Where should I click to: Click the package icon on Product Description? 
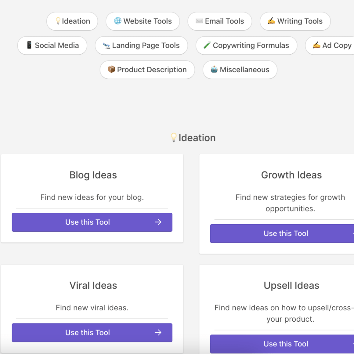tap(112, 69)
